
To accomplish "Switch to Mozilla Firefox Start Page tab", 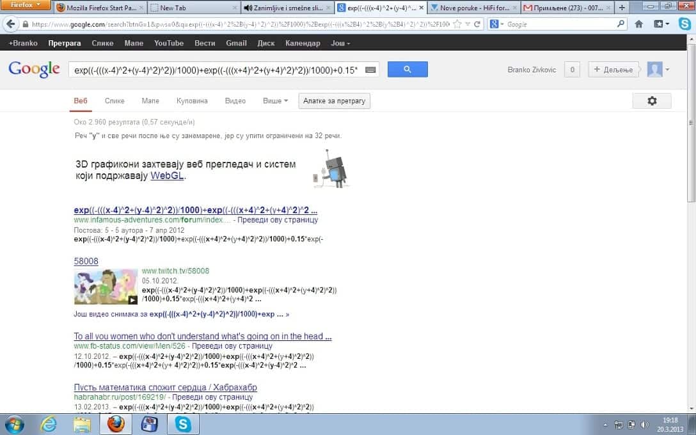I will 101,8.
